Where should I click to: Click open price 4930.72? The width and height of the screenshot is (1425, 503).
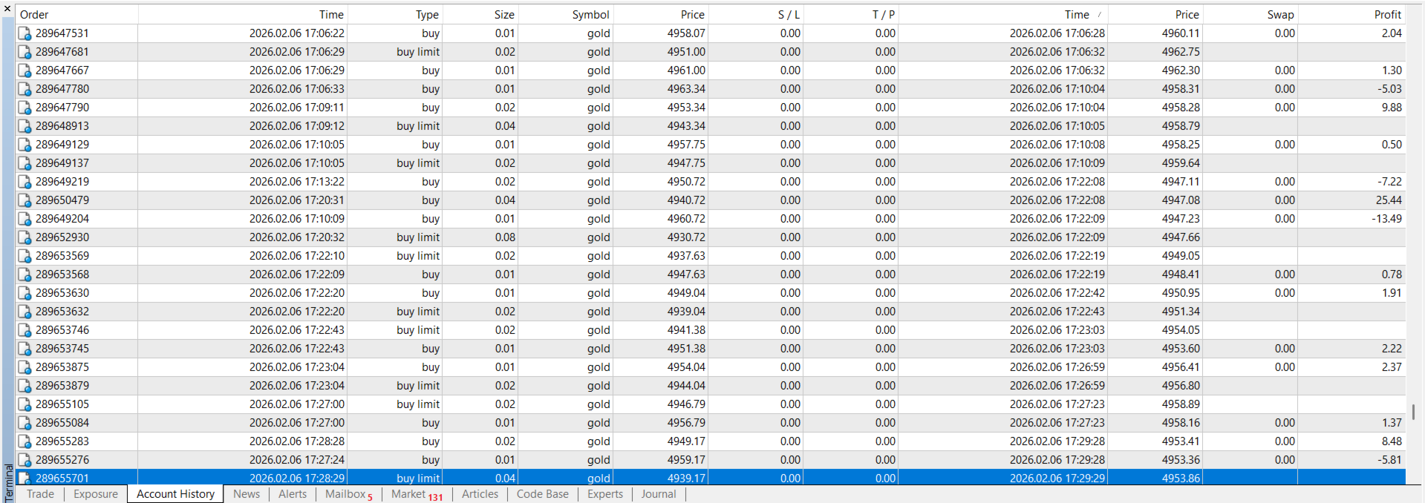coord(686,237)
